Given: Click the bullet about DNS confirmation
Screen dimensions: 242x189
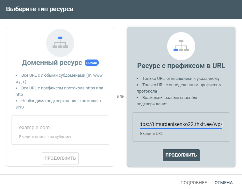Looking at the screenshot, I should pos(58,104).
